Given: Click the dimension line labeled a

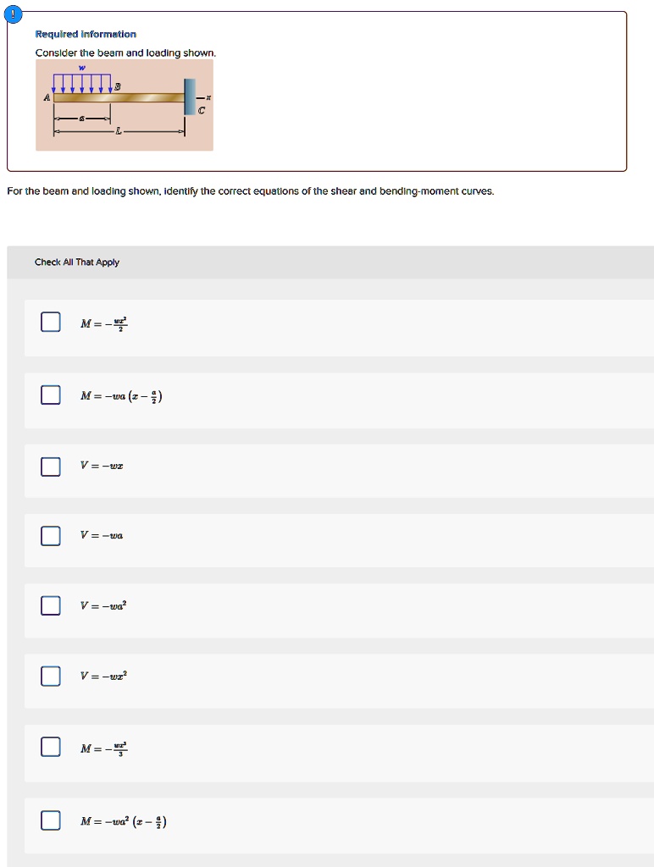Looking at the screenshot, I should click(81, 119).
